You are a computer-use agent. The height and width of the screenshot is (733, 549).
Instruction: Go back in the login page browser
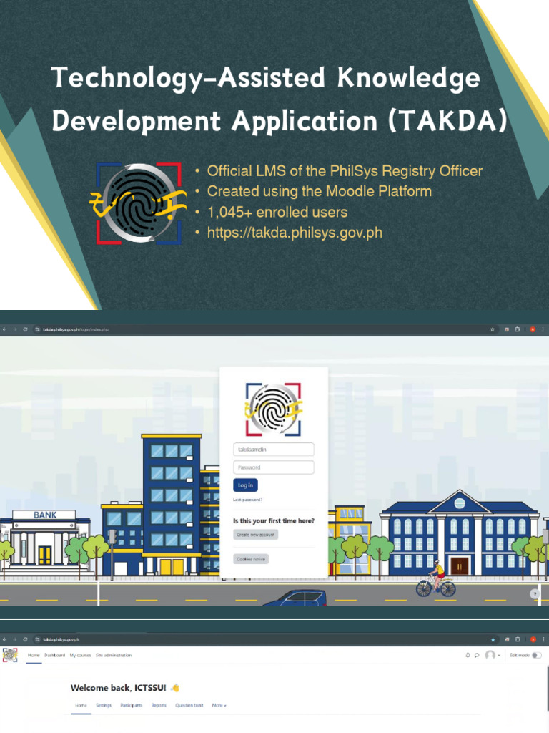pyautogui.click(x=5, y=329)
